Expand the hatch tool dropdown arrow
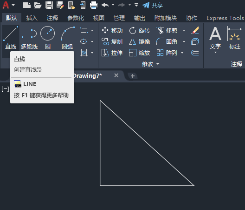The width and height of the screenshot is (245, 210). pos(92,53)
